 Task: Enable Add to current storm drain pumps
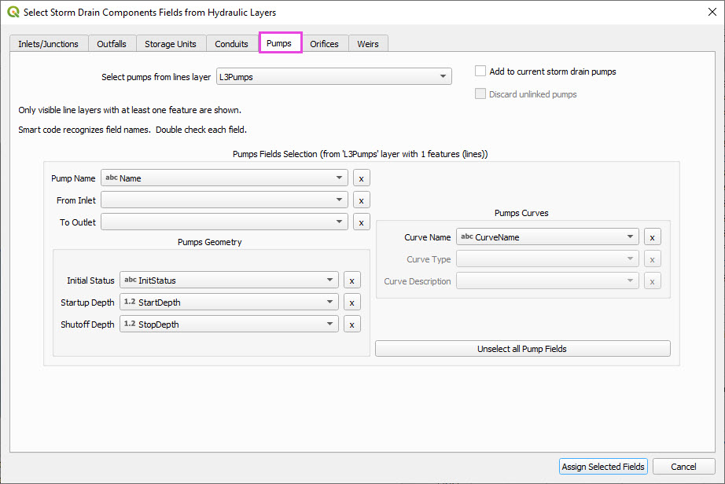(480, 71)
